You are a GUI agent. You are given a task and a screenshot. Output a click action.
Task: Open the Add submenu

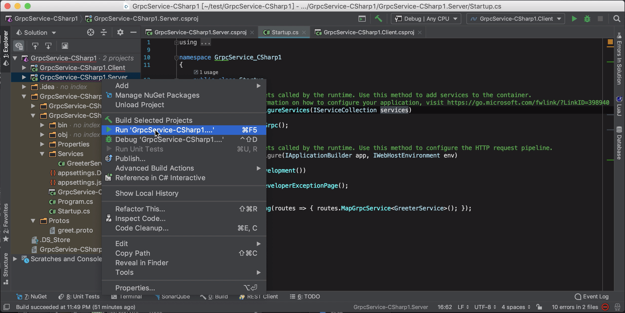point(184,86)
